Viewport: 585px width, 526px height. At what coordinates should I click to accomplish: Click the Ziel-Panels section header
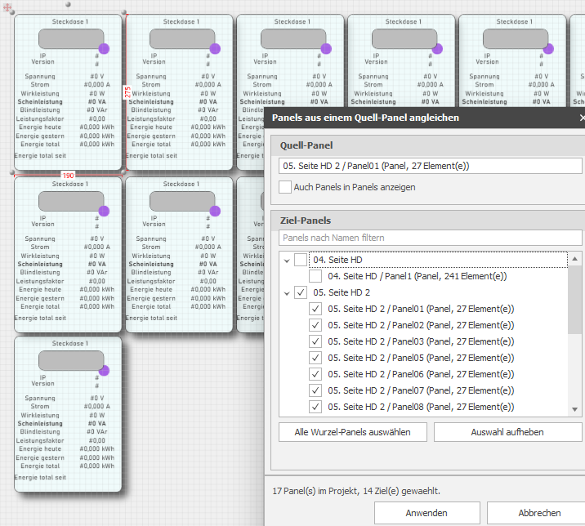(428, 221)
